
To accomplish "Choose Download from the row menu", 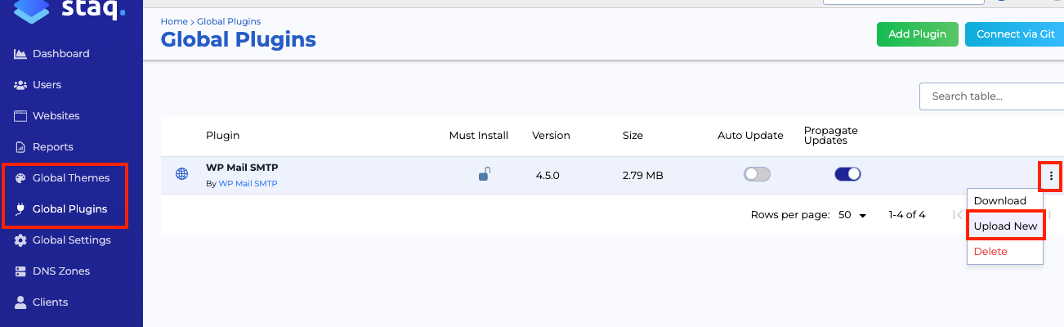I will click(1000, 201).
